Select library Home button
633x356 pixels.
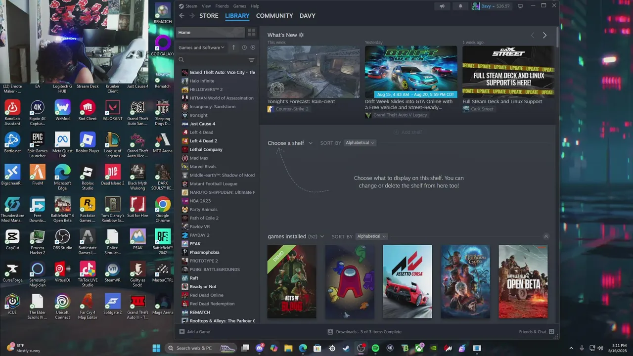211,32
